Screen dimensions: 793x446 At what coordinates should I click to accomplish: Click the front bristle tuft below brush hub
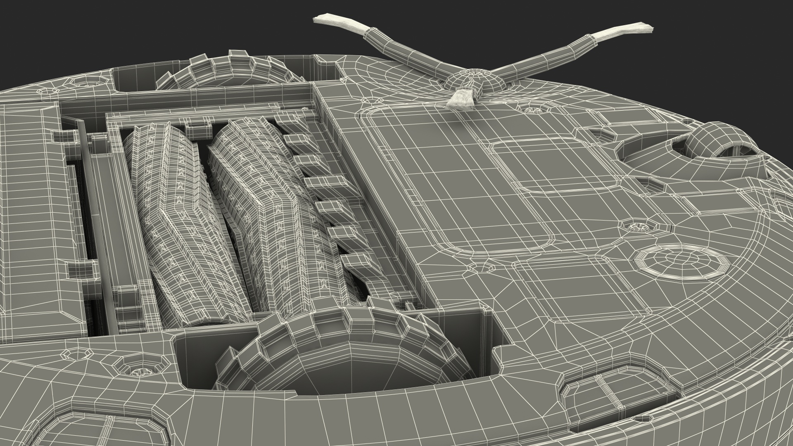(461, 100)
